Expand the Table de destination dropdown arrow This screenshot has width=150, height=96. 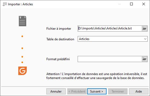(145, 39)
